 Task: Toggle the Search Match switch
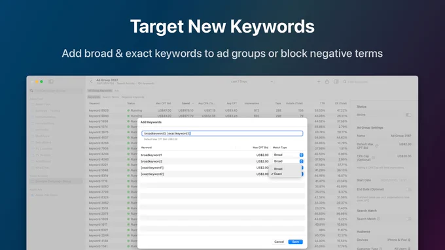(x=408, y=219)
